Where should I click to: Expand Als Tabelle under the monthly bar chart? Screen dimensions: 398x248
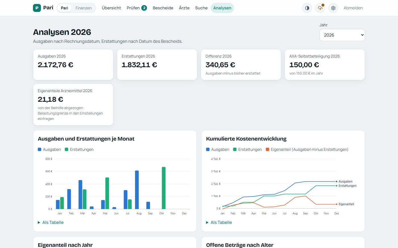tap(51, 222)
